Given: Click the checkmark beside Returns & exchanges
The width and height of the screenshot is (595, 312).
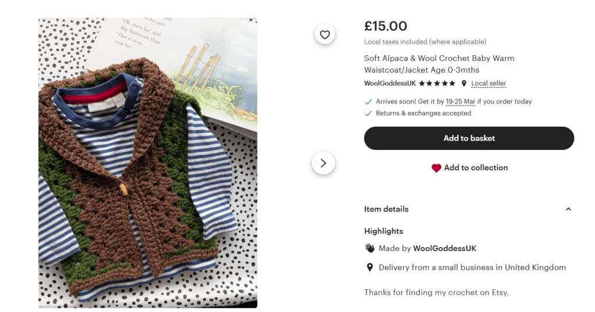Looking at the screenshot, I should pos(368,113).
